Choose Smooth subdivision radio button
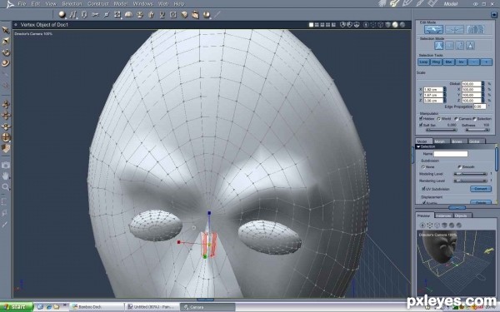The width and height of the screenshot is (500, 312). coord(459,167)
